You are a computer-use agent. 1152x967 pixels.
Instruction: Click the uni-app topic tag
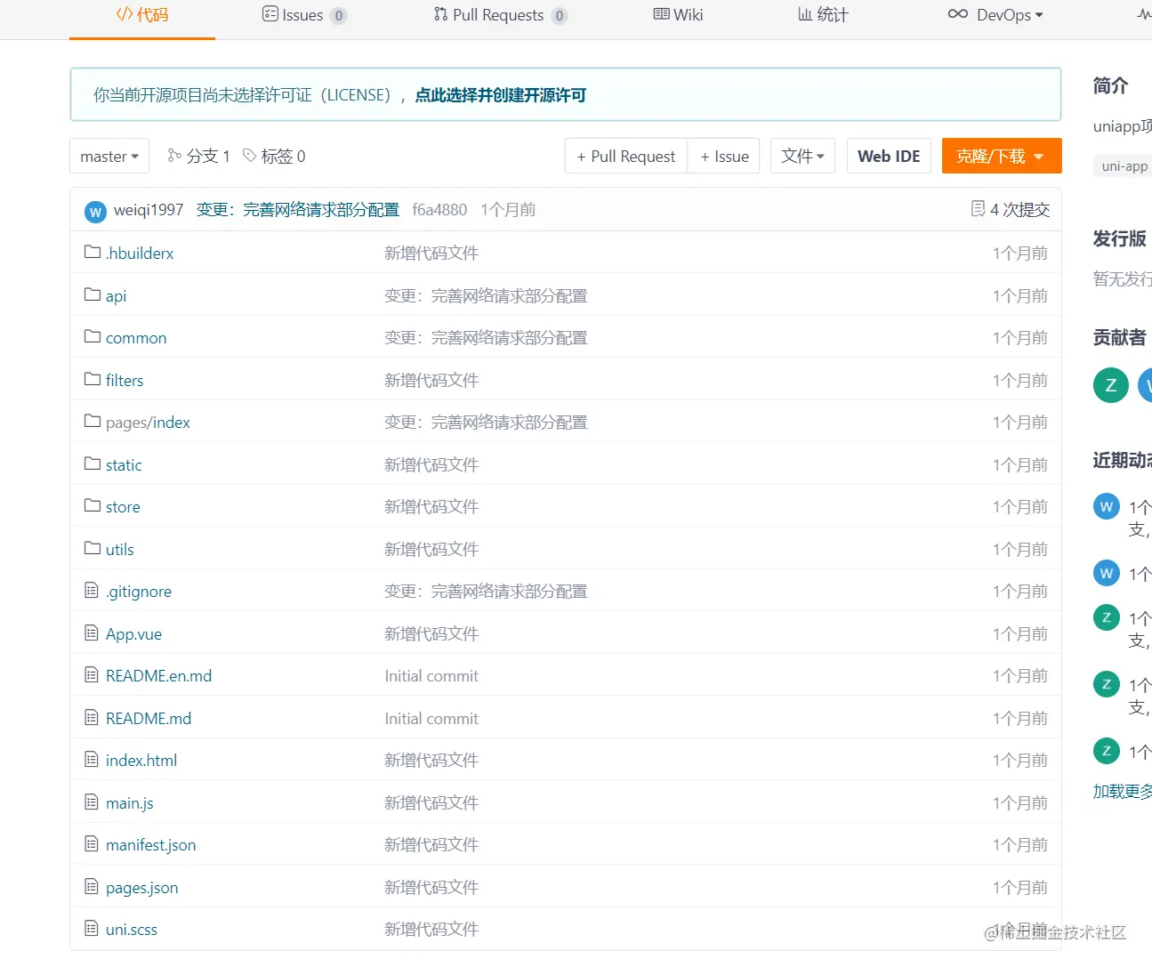(x=1124, y=166)
